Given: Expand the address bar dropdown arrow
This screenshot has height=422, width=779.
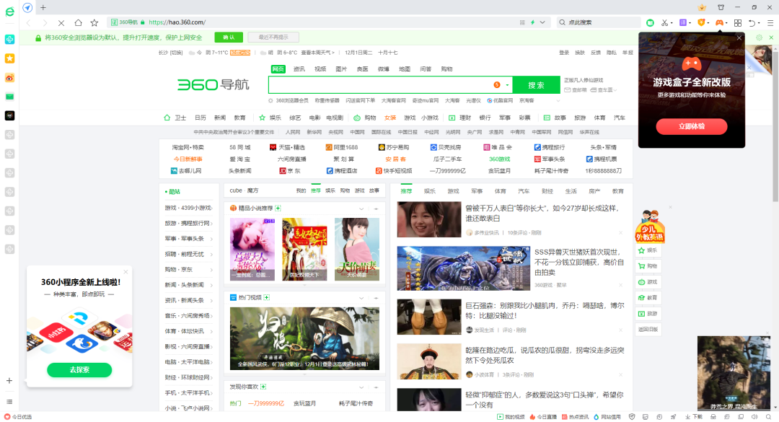Looking at the screenshot, I should tap(542, 22).
